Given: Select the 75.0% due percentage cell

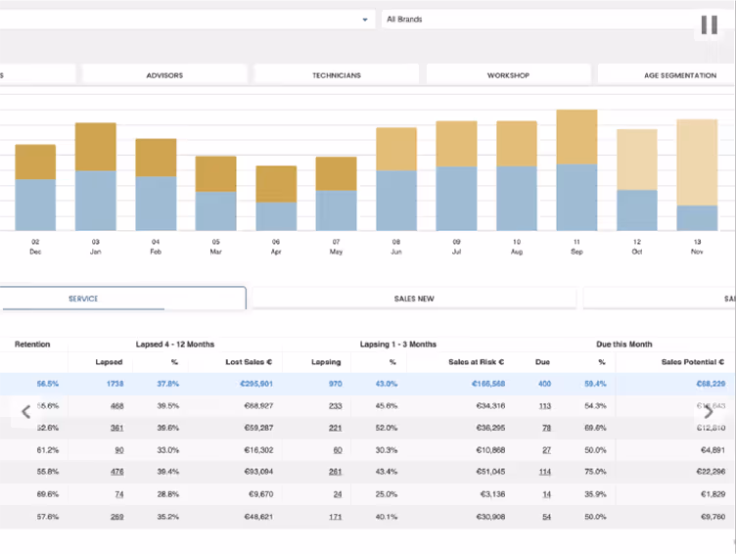Looking at the screenshot, I should click(x=595, y=472).
